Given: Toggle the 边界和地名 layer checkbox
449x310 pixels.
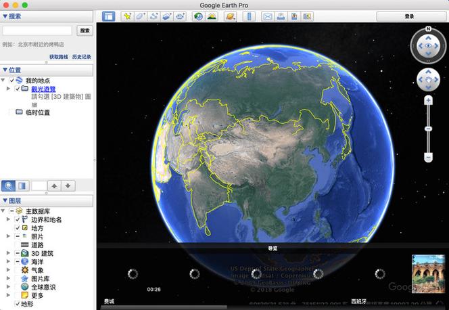Looking at the screenshot, I should pos(17,219).
